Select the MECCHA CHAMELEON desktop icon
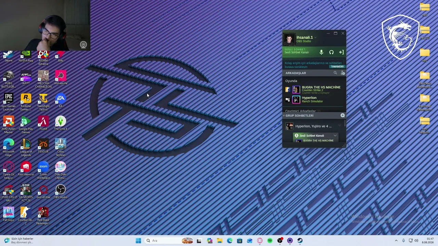This screenshot has height=246, width=438. click(43, 79)
